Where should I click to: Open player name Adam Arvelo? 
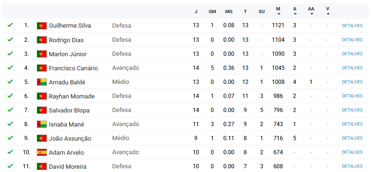click(x=66, y=153)
